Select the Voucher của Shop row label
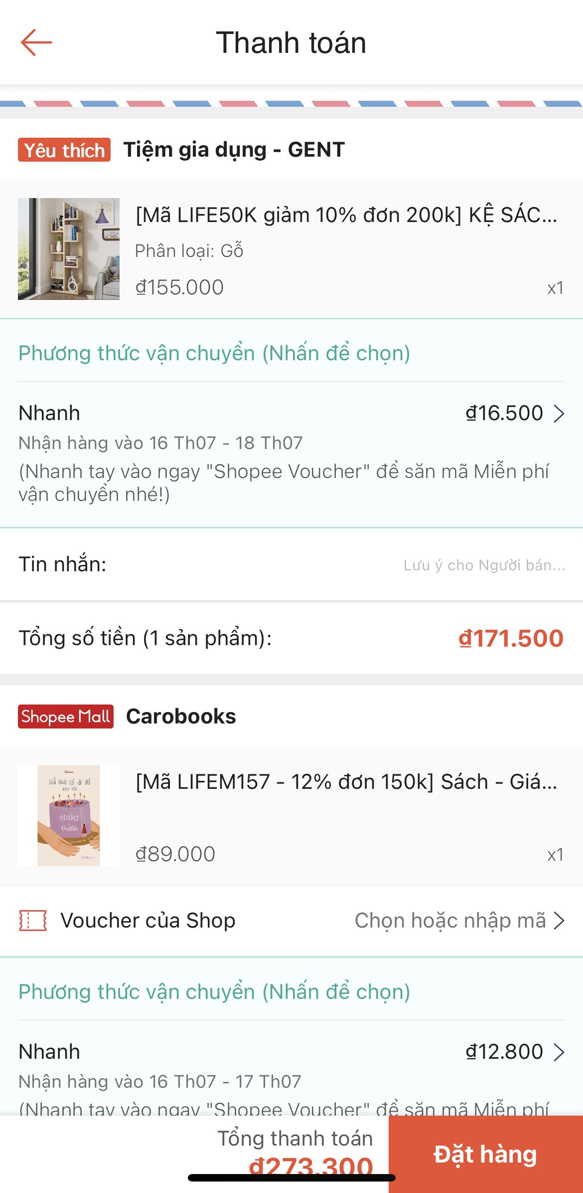The height and width of the screenshot is (1193, 583). coord(148,921)
